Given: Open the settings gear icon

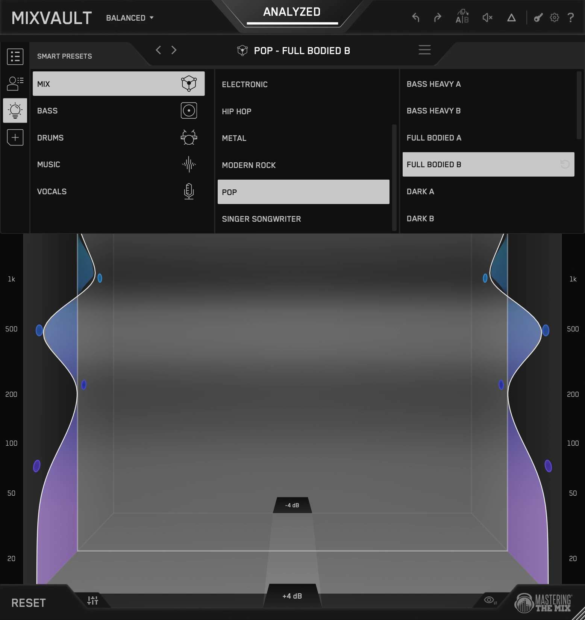Looking at the screenshot, I should coord(555,18).
